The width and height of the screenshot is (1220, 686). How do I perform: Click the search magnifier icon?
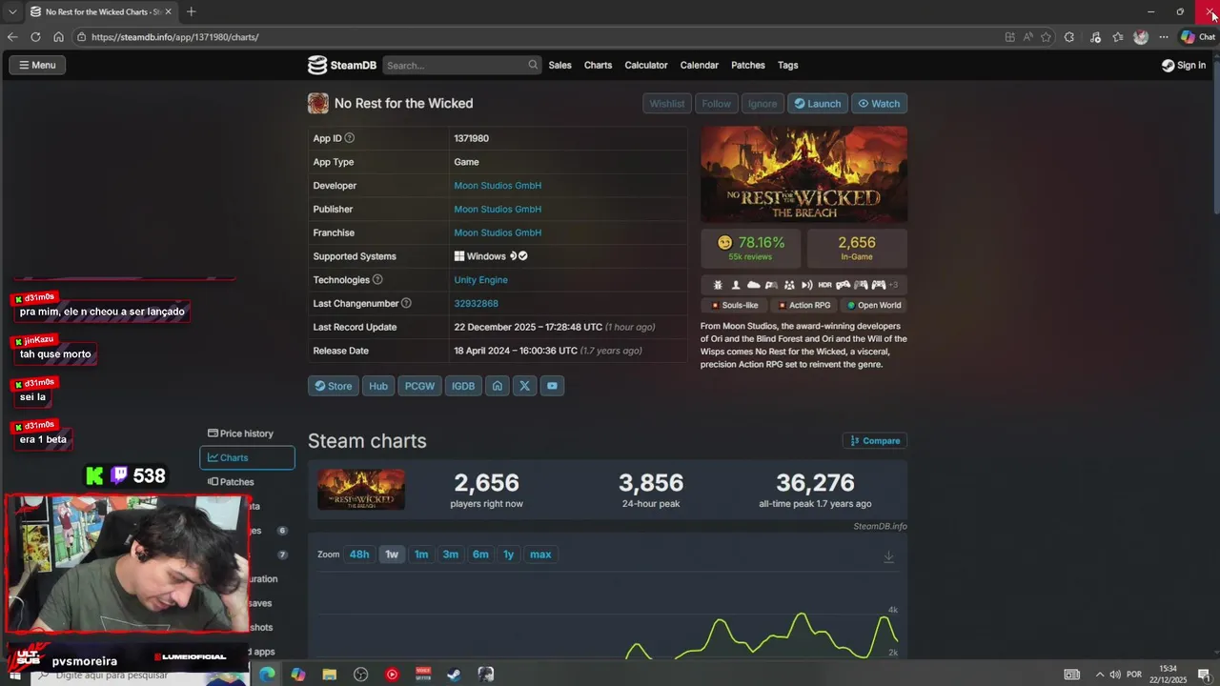tap(533, 65)
